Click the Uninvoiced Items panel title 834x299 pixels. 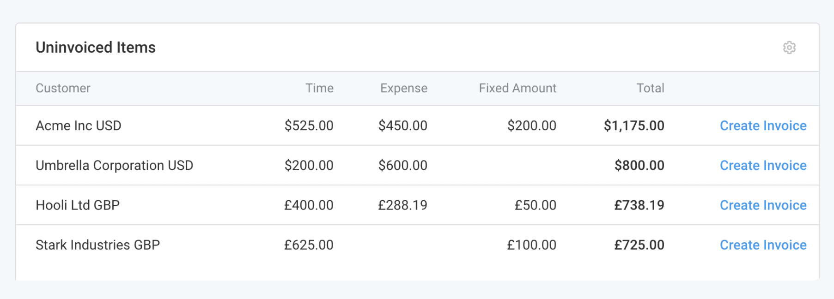[96, 47]
